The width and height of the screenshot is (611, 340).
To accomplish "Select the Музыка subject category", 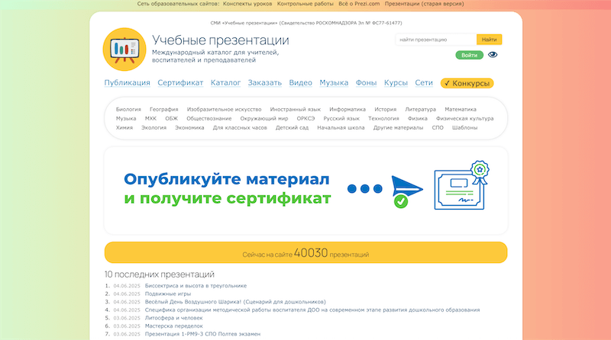I will (126, 118).
